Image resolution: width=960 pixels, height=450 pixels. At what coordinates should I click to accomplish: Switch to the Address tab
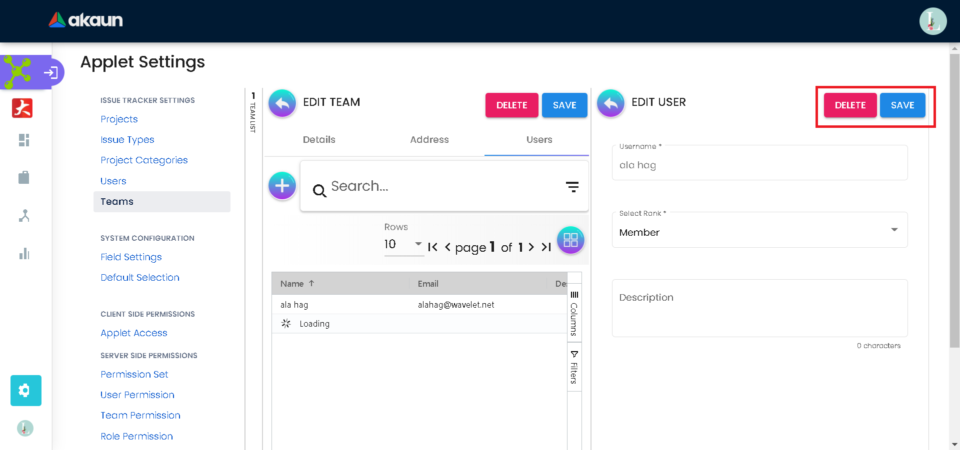429,140
